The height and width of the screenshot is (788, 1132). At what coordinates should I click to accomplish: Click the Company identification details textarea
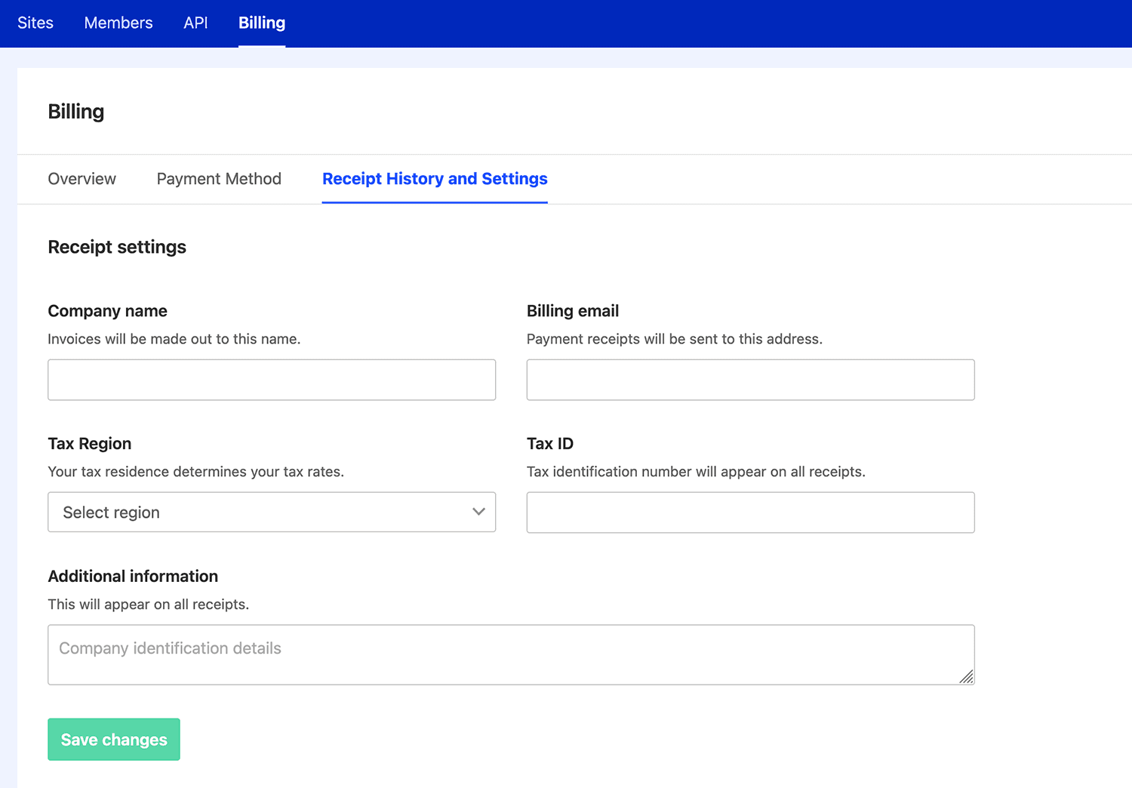point(511,654)
